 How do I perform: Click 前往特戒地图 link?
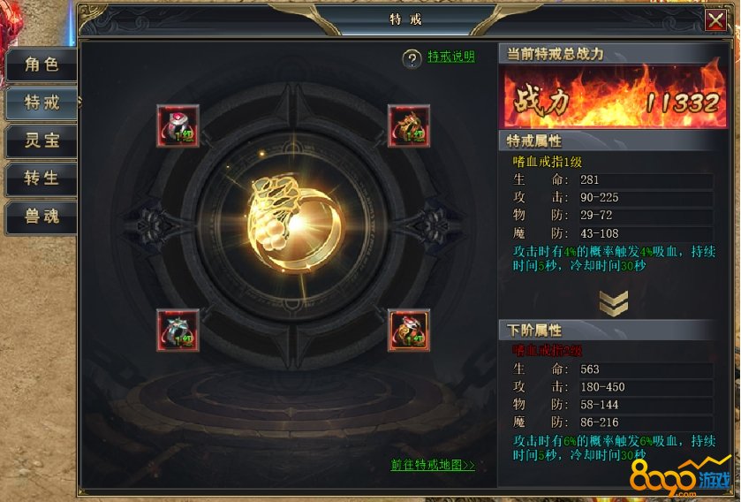(x=433, y=465)
